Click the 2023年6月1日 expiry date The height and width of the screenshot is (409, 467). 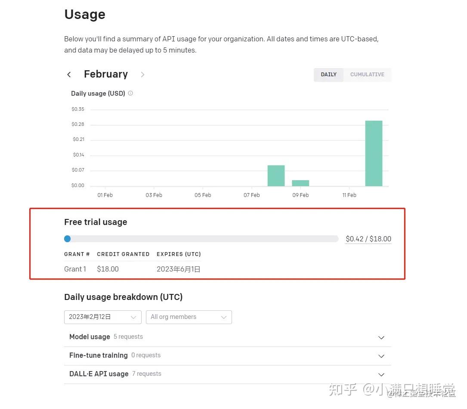tap(178, 269)
